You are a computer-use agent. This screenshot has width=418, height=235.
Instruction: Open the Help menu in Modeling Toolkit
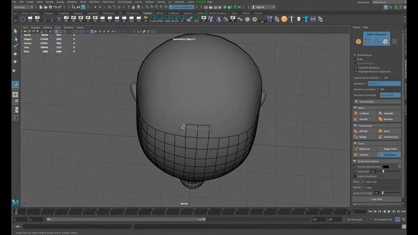coord(366,27)
